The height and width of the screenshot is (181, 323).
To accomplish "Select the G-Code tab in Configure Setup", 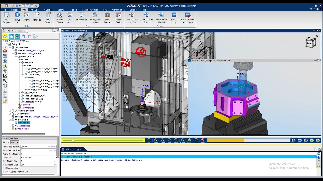I will coord(15,142).
